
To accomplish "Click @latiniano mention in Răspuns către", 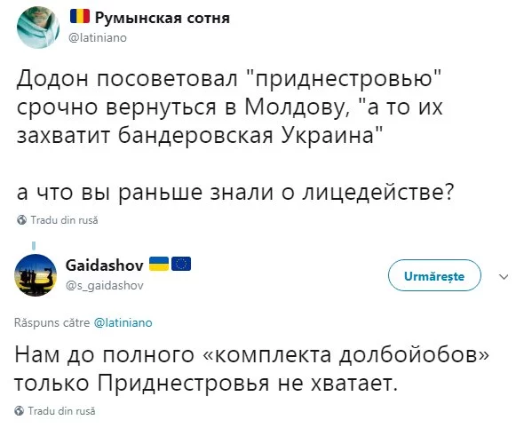I will tap(123, 322).
